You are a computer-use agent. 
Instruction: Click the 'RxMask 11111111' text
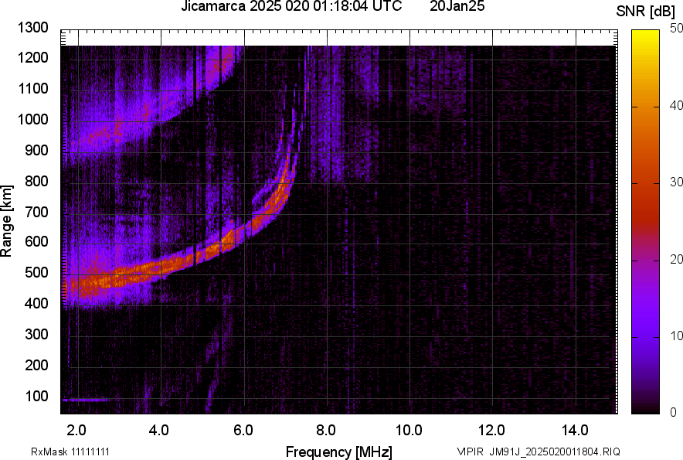(70, 451)
